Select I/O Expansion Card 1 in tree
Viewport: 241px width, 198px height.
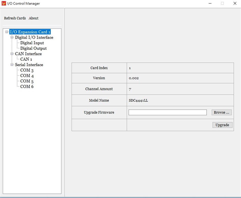pos(30,32)
